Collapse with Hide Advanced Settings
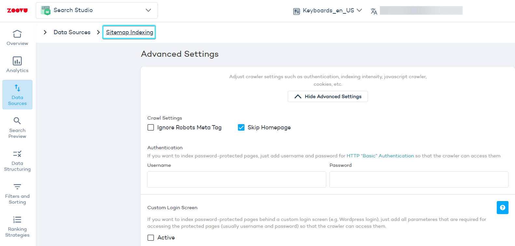 (327, 96)
